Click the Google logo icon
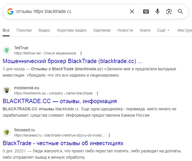The image size is (192, 161). (x=10, y=12)
